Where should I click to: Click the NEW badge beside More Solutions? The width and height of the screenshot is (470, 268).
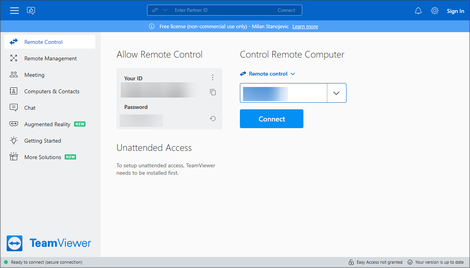71,157
